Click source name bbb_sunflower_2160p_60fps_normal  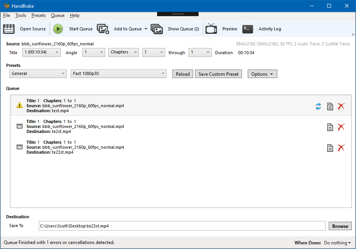click(x=58, y=44)
